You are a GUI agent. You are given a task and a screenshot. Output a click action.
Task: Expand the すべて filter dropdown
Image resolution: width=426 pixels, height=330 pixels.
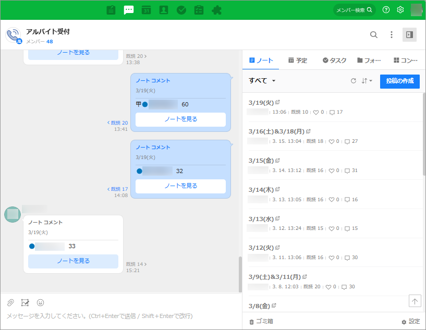(x=262, y=81)
